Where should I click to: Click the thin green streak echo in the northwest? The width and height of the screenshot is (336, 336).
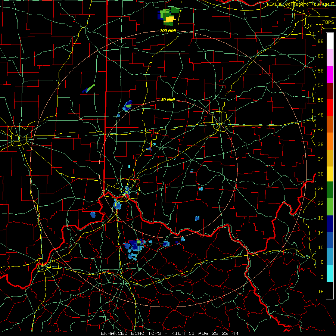[x=88, y=88]
